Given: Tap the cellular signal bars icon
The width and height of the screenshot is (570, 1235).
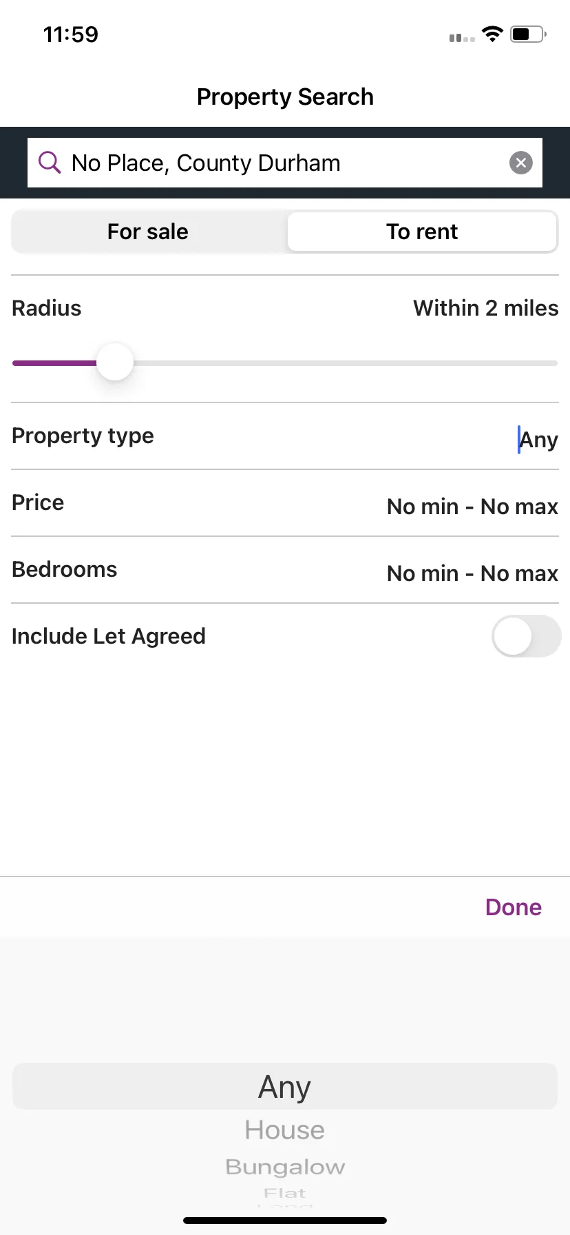Looking at the screenshot, I should tap(462, 37).
